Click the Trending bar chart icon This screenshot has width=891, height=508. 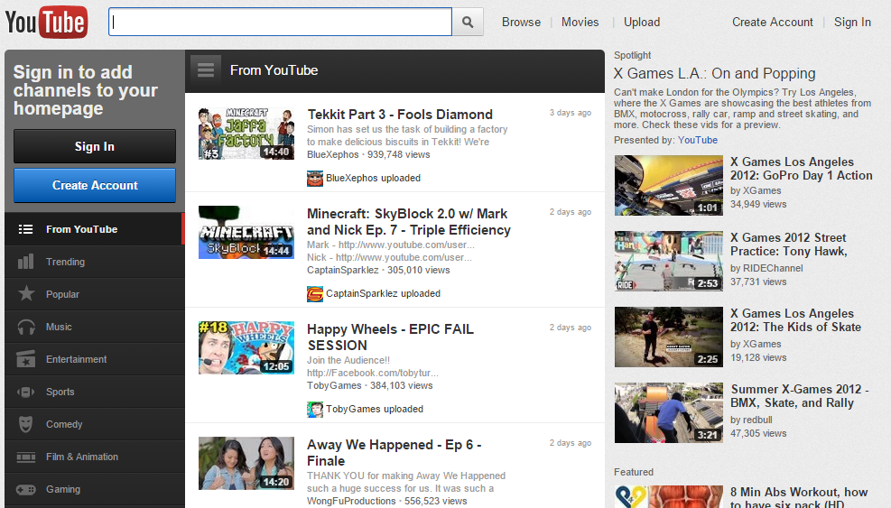click(25, 262)
